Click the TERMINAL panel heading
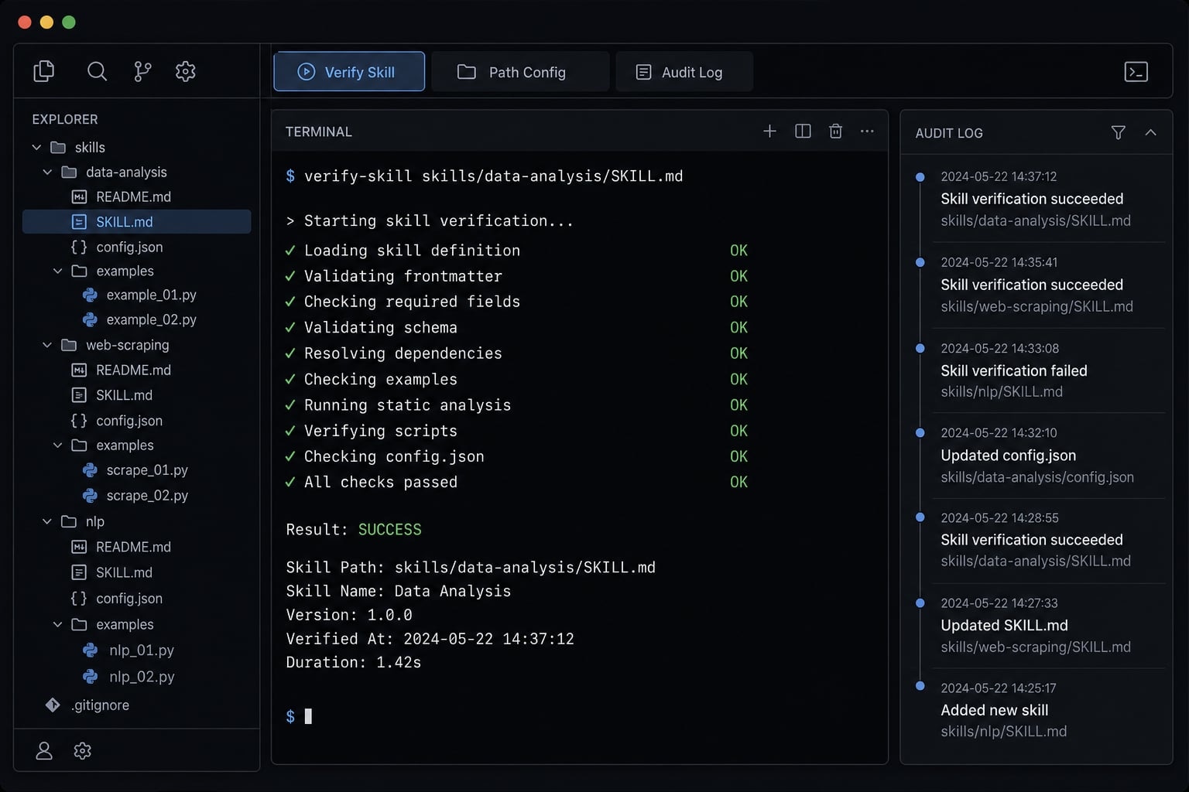Image resolution: width=1189 pixels, height=792 pixels. 318,131
